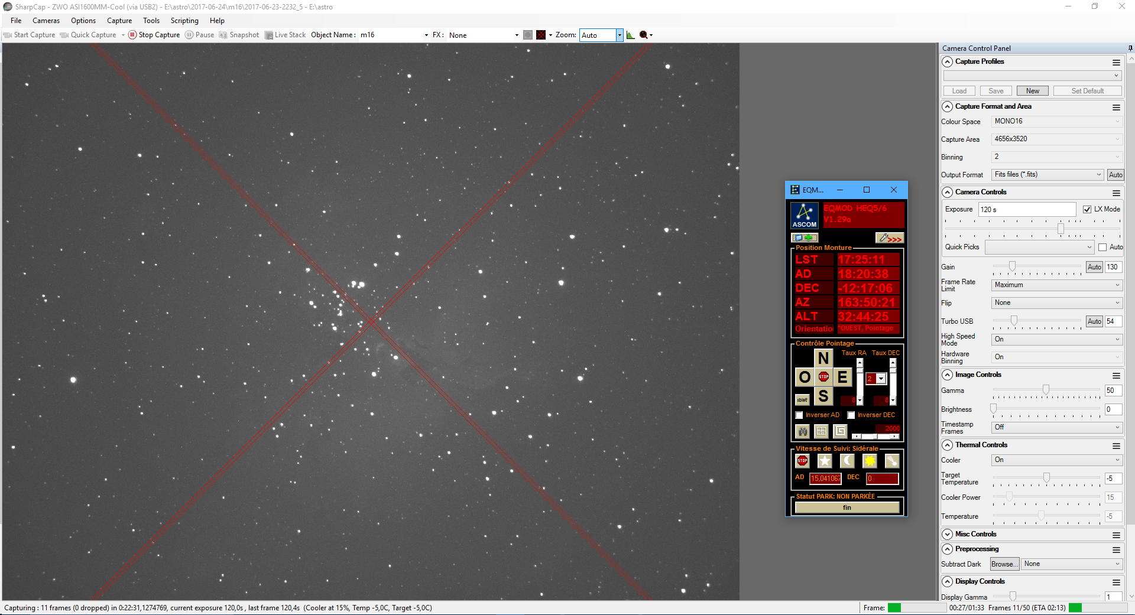Screen dimensions: 1135x615
Task: Click the Target Temperature slider handle
Action: tap(1046, 477)
